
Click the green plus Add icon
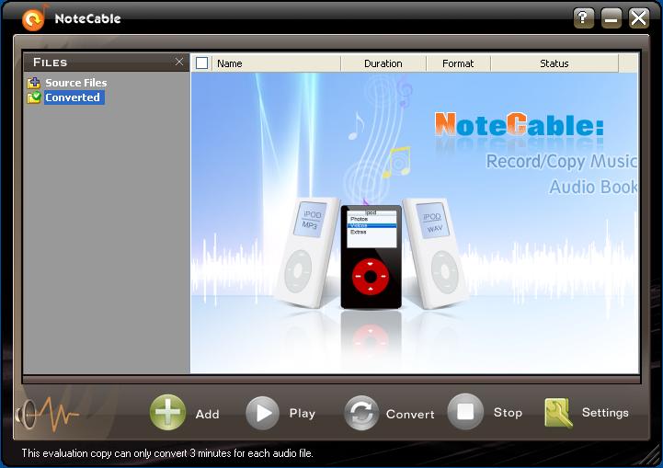[x=168, y=413]
